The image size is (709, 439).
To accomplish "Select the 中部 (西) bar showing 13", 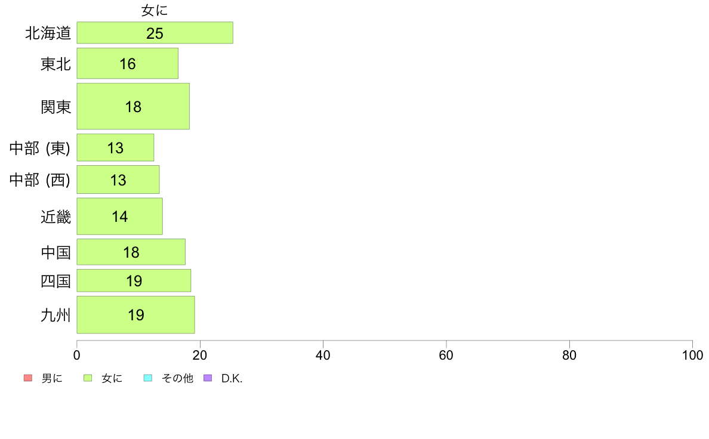I will tap(118, 180).
